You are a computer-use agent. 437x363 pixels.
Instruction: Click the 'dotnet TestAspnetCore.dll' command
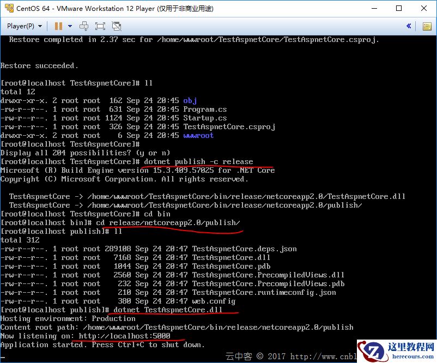pyautogui.click(x=168, y=310)
